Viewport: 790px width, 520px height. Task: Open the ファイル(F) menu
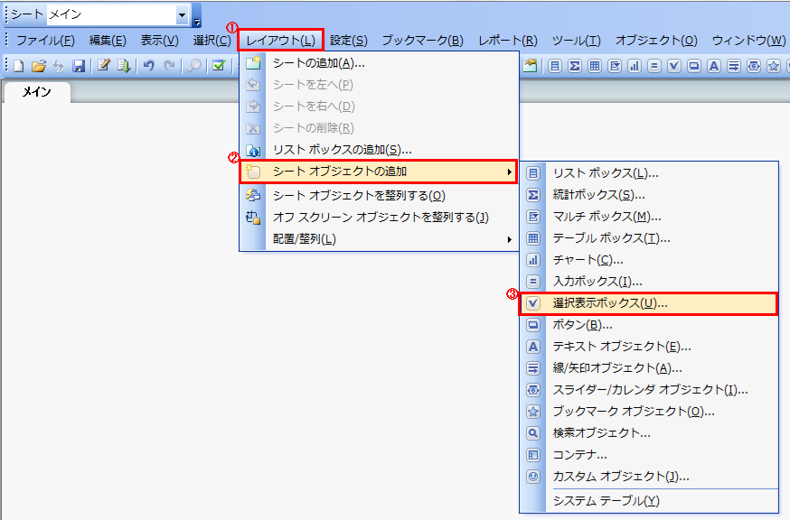(45, 41)
